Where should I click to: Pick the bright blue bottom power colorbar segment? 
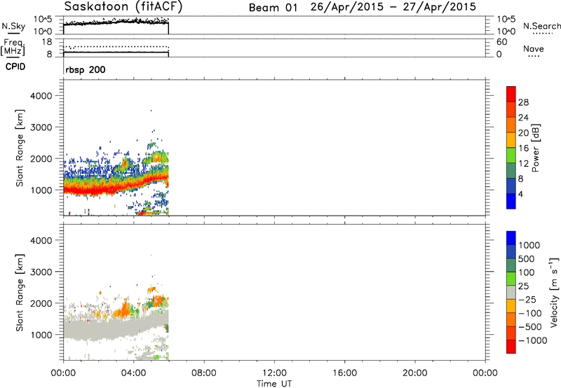[511, 202]
